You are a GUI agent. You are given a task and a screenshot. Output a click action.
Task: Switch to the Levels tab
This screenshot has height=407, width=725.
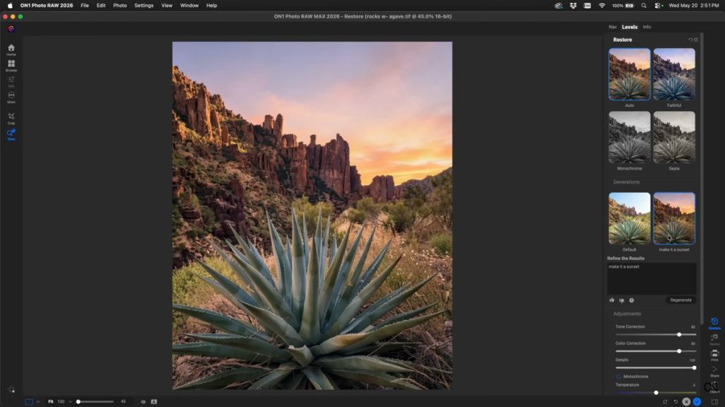[x=629, y=28]
